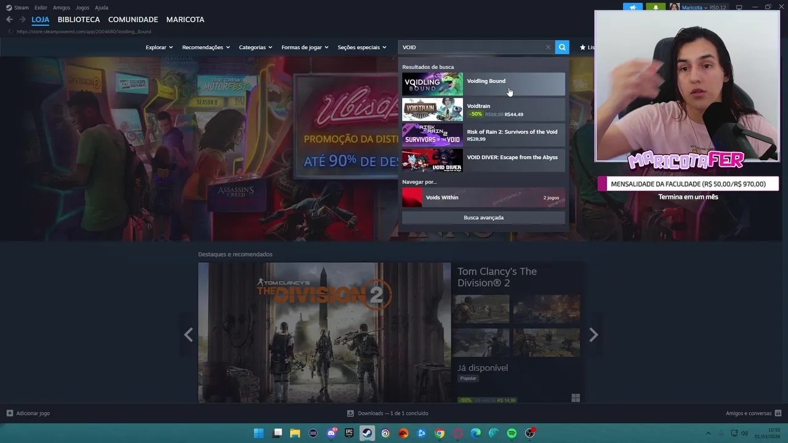Browse the Voids Within franchise entry
Image resolution: width=788 pixels, height=443 pixels.
click(483, 198)
